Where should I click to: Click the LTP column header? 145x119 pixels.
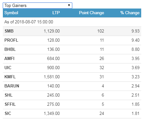pos(56,13)
